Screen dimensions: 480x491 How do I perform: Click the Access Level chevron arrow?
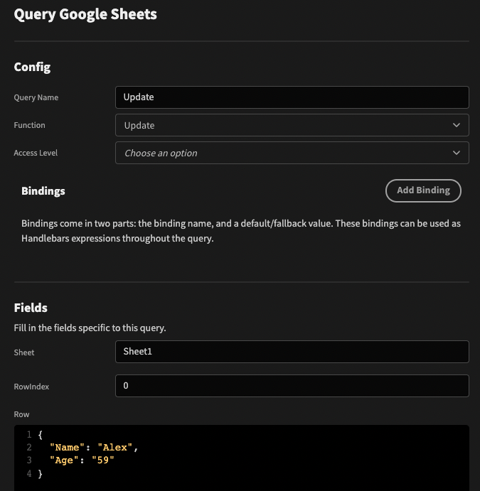tap(457, 153)
